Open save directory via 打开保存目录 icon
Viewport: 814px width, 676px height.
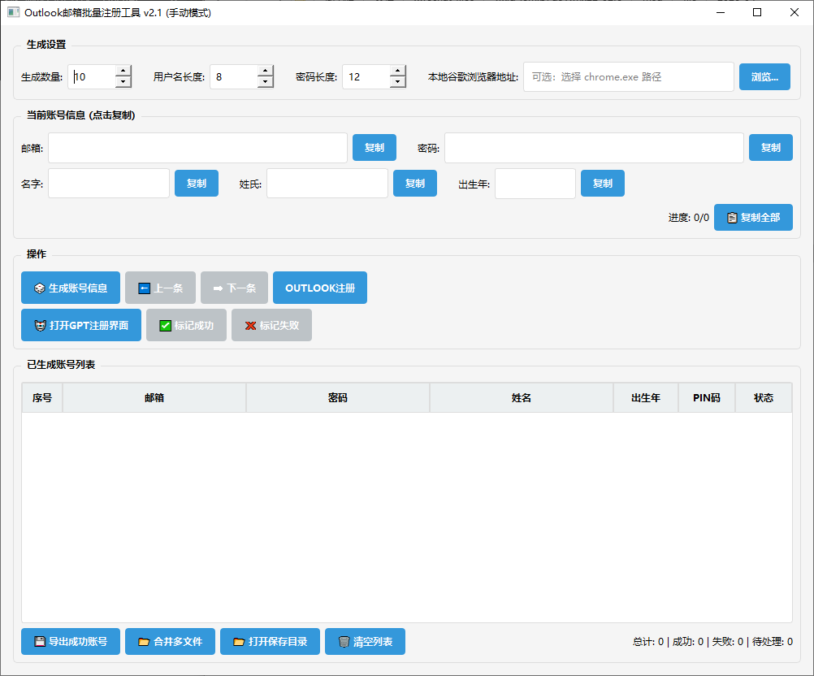[270, 641]
